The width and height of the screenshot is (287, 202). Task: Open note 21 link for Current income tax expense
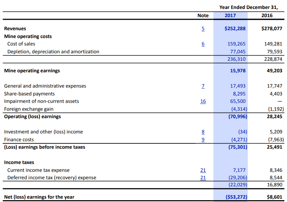pyautogui.click(x=203, y=170)
